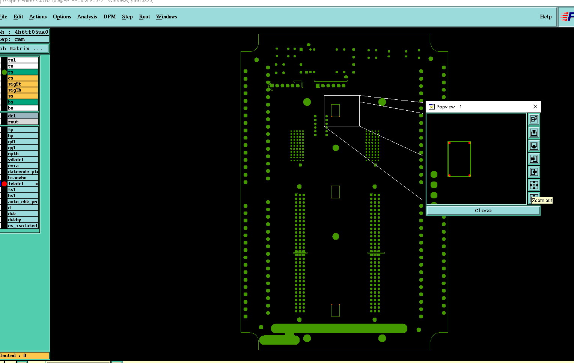Select the bp layer row

coord(23,136)
